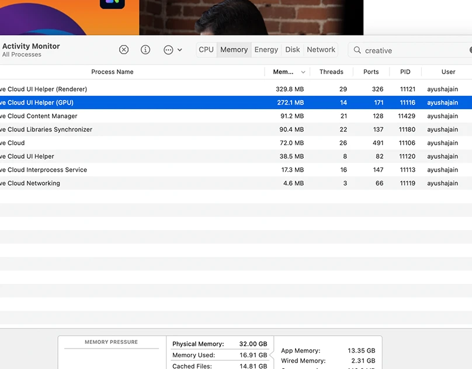Expand the chevron beside the ellipsis button

click(179, 50)
